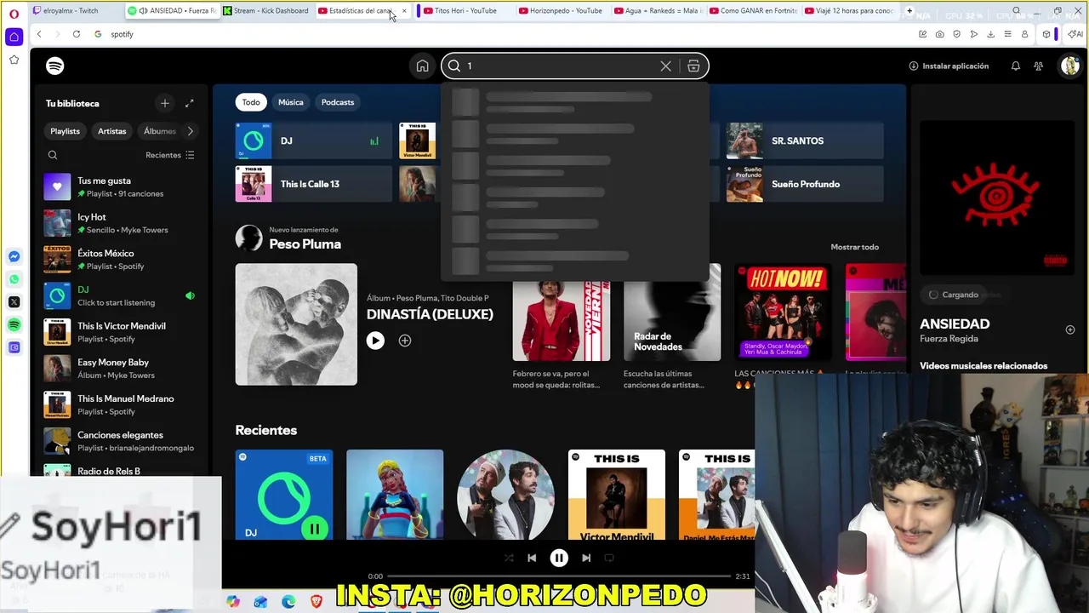The image size is (1089, 613).
Task: Select the Podcasts filter chip
Action: pos(338,102)
